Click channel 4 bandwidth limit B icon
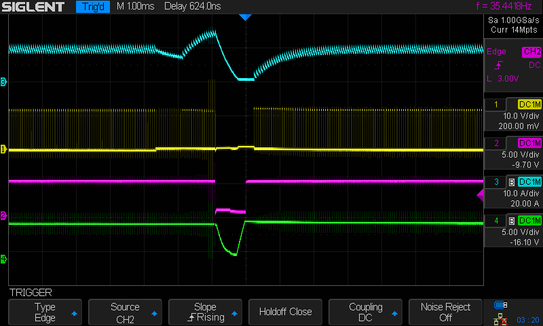Screen dimensions: 543x326 [x=512, y=221]
